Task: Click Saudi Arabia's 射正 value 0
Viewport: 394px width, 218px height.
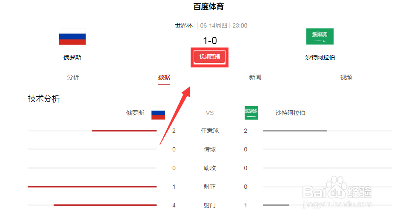Action: (x=246, y=187)
